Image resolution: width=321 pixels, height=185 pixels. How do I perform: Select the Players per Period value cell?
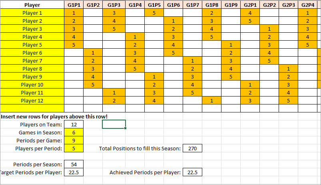[x=74, y=148]
